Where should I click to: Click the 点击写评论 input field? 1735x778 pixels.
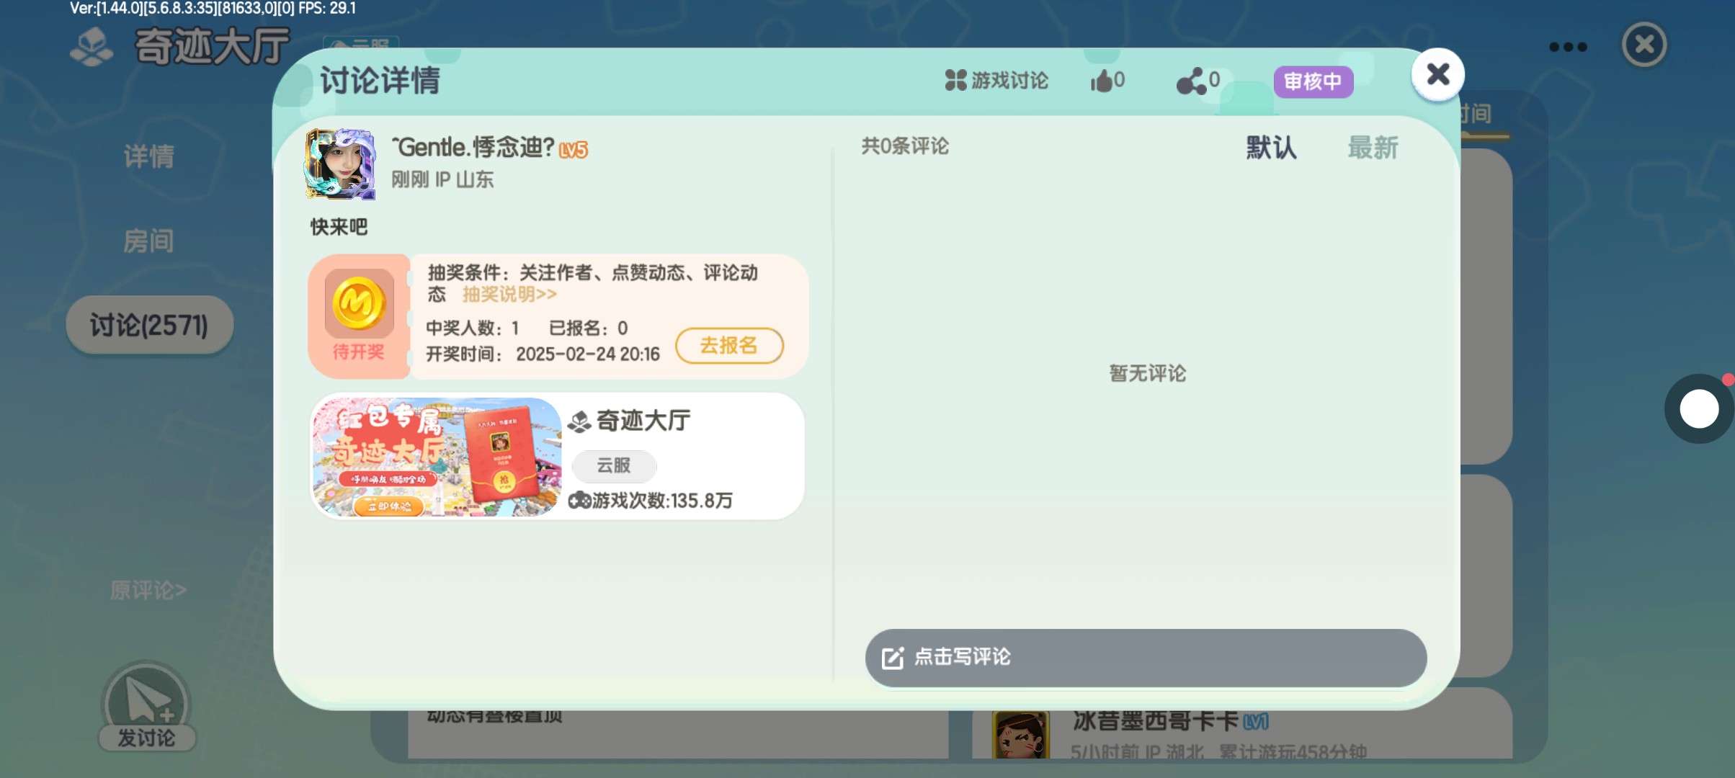point(1146,658)
